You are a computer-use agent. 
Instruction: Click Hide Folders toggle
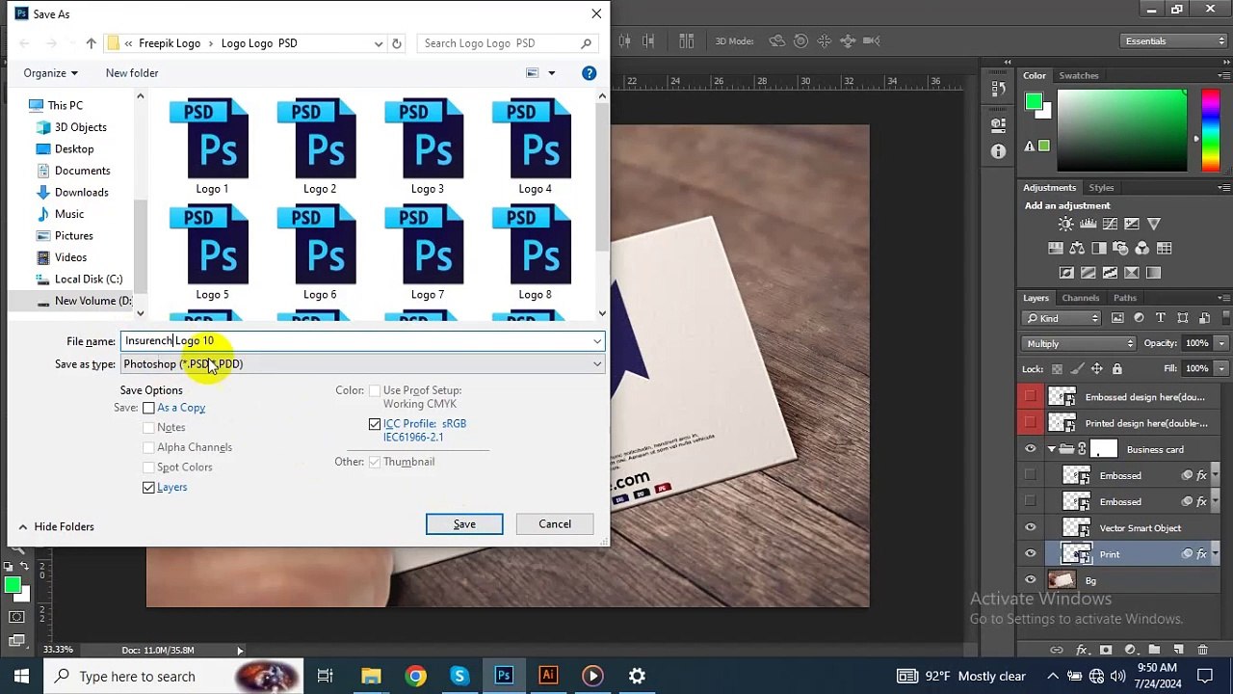(56, 527)
